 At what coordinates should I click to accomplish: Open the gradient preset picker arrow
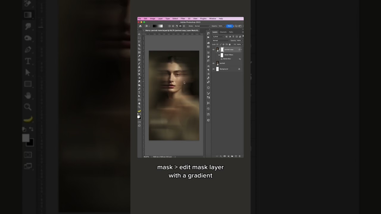(163, 26)
